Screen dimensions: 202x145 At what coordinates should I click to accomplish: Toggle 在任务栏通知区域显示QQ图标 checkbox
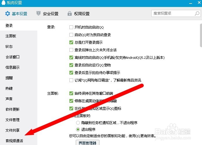pos(71,109)
